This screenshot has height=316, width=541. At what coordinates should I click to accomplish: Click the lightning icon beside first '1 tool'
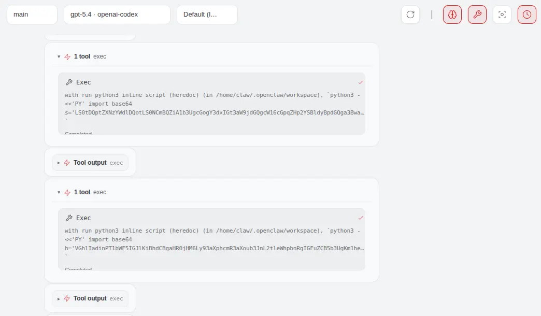(x=67, y=56)
